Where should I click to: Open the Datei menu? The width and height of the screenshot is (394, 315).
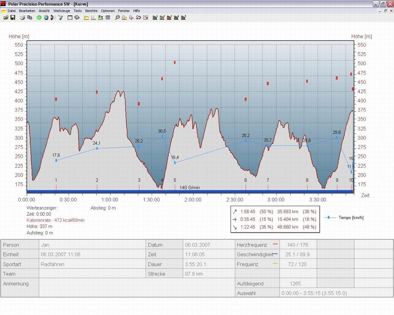11,11
